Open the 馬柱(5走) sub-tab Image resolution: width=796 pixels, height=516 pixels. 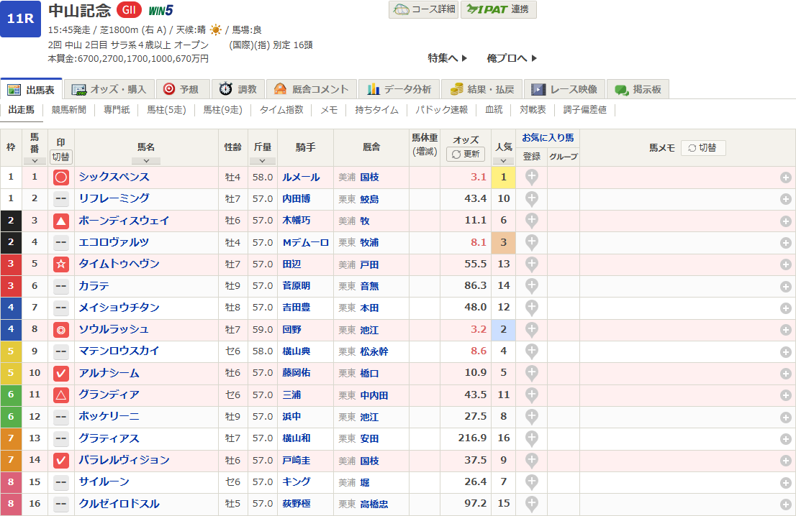click(166, 110)
